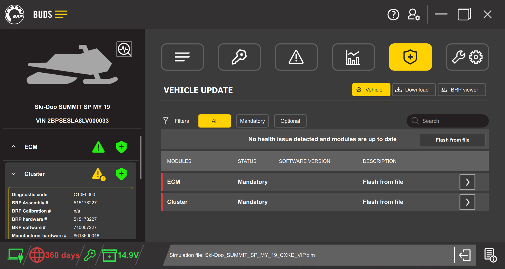Click the battery voltage icon showing 14.9V
Viewport: 505px width, 269px height.
point(110,255)
